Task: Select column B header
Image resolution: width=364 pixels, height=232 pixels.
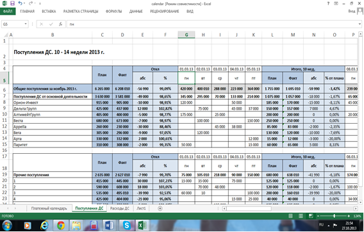Action: tap(53, 35)
